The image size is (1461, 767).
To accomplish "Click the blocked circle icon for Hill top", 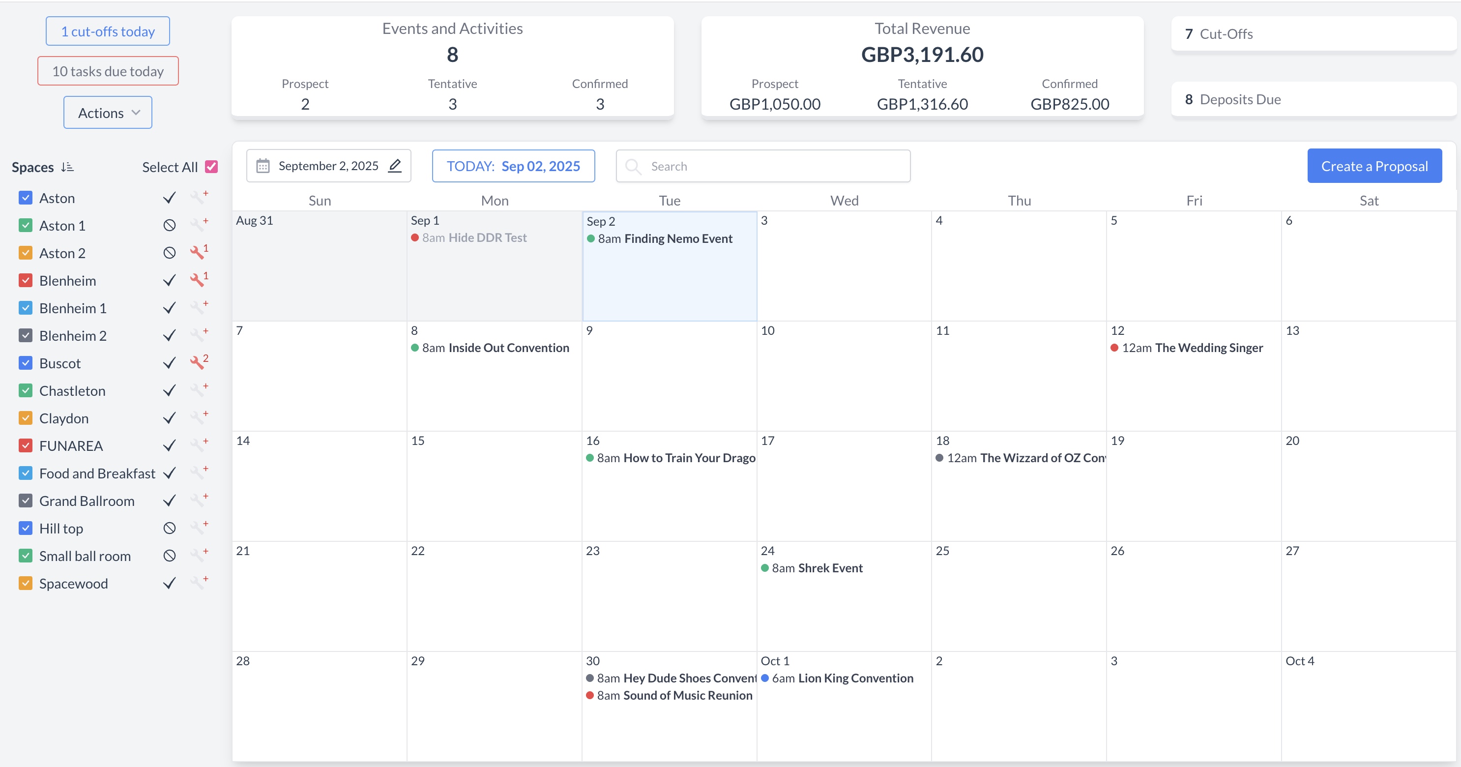I will coord(169,528).
